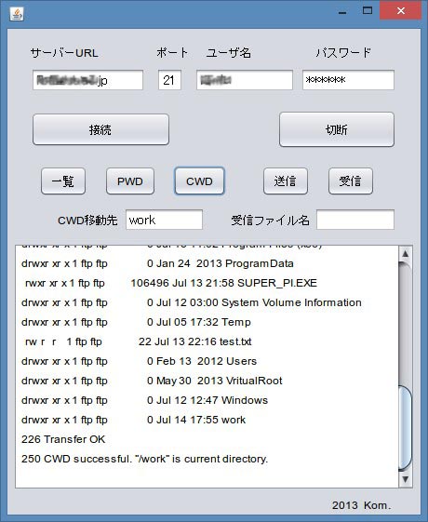The image size is (428, 522).
Task: Click the 226 Transfer OK line
Action: (63, 439)
